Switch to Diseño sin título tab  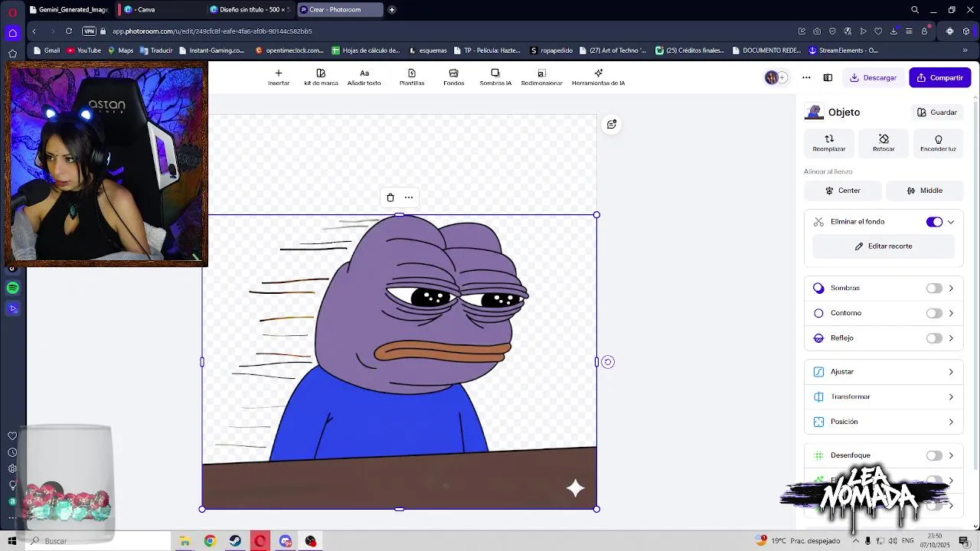[x=252, y=10]
